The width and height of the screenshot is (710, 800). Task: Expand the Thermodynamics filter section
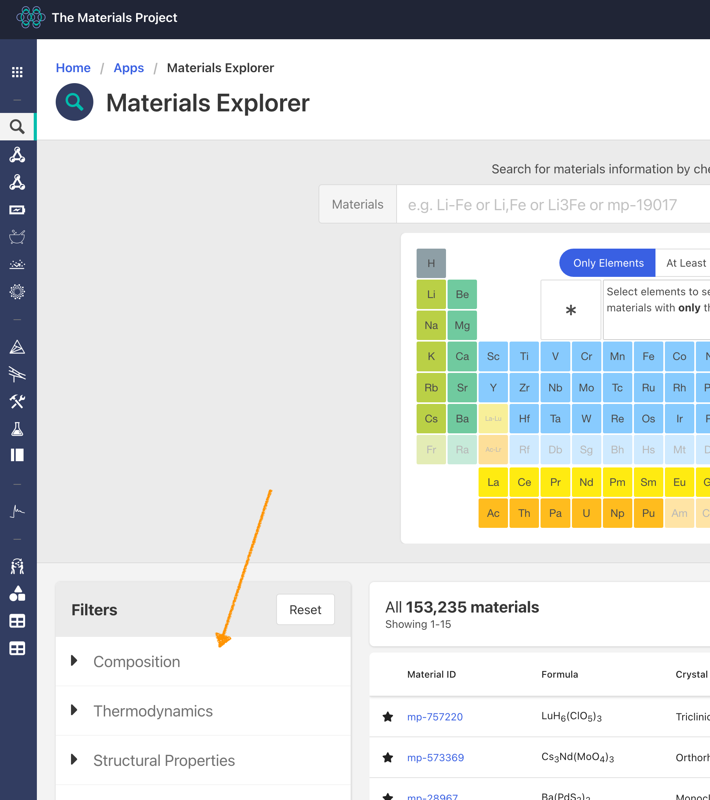pos(153,711)
